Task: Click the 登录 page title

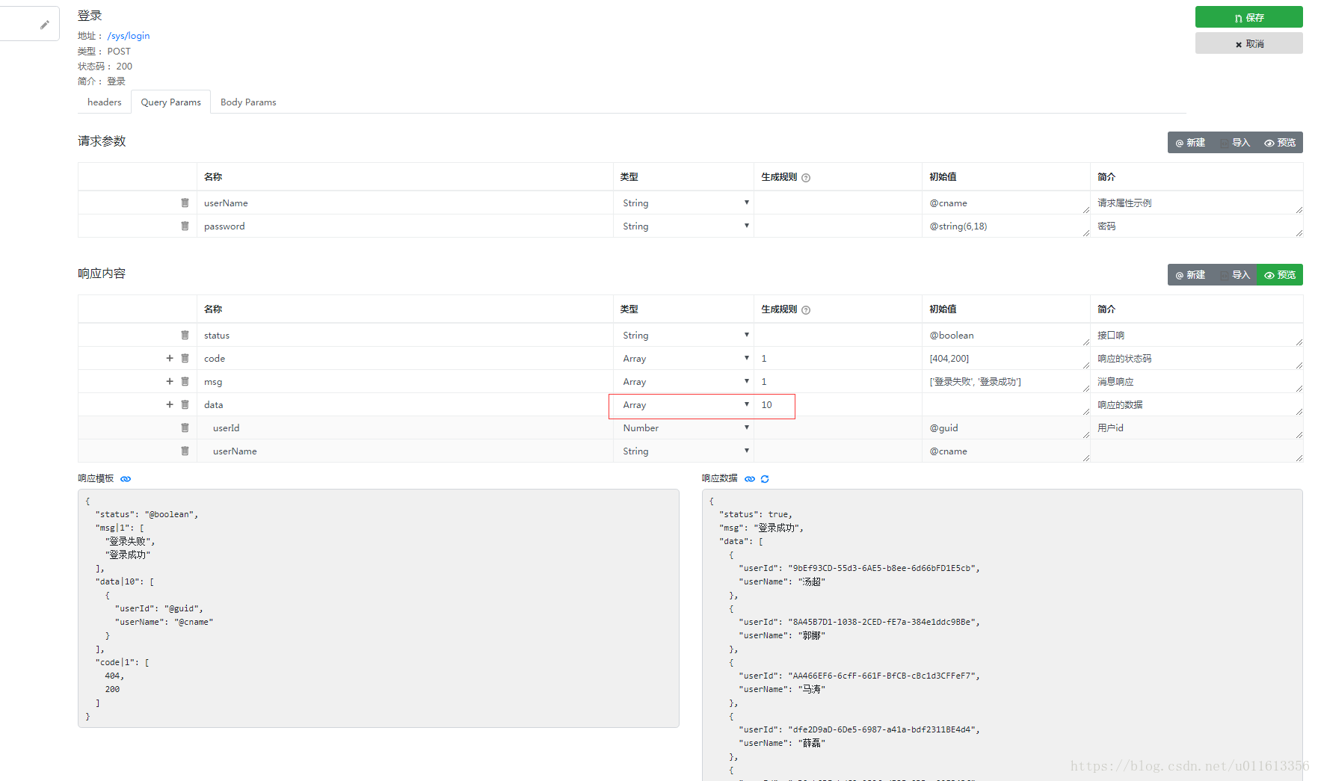Action: (x=90, y=16)
